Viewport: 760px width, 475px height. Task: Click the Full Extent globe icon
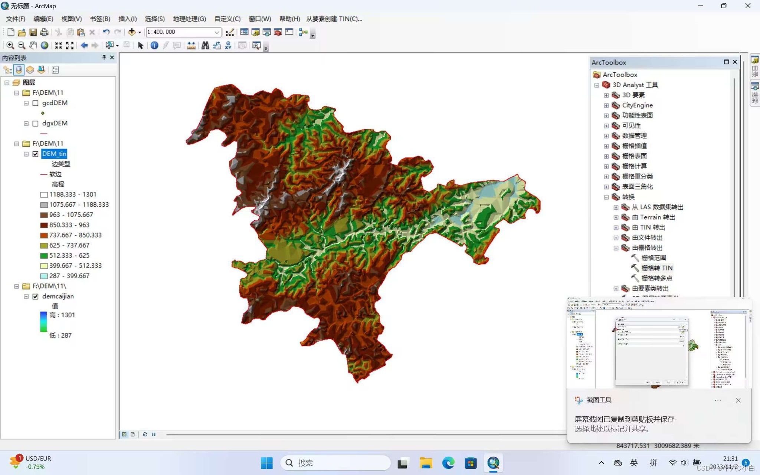[45, 45]
